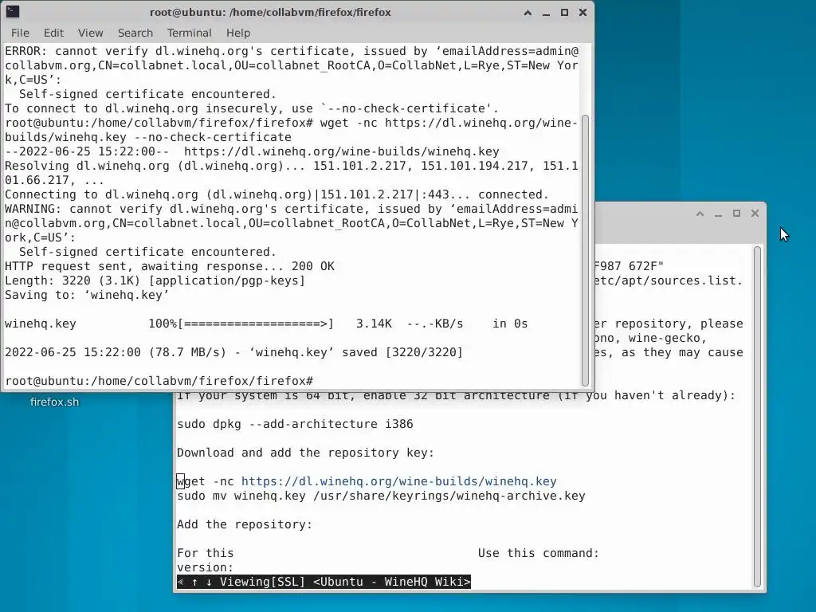The height and width of the screenshot is (612, 816).
Task: Follow the winehq.key download link
Action: tap(398, 481)
